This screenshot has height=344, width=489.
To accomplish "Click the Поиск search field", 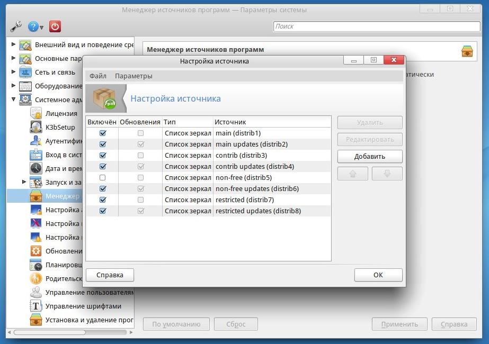I will 377,26.
